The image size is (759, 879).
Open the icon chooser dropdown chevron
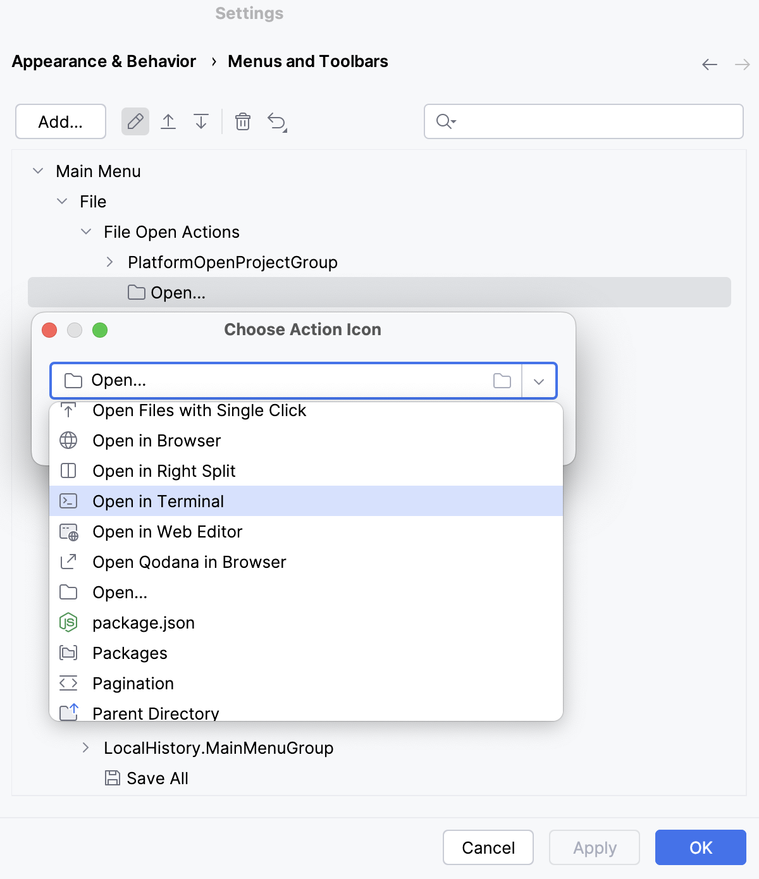coord(538,380)
